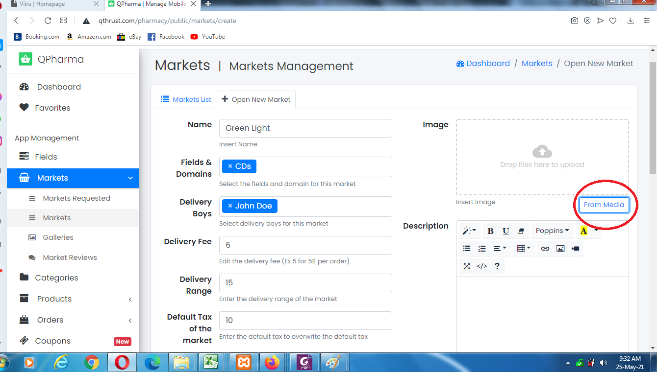This screenshot has width=657, height=372.
Task: Insert a picture via editor image icon
Action: tap(560, 249)
